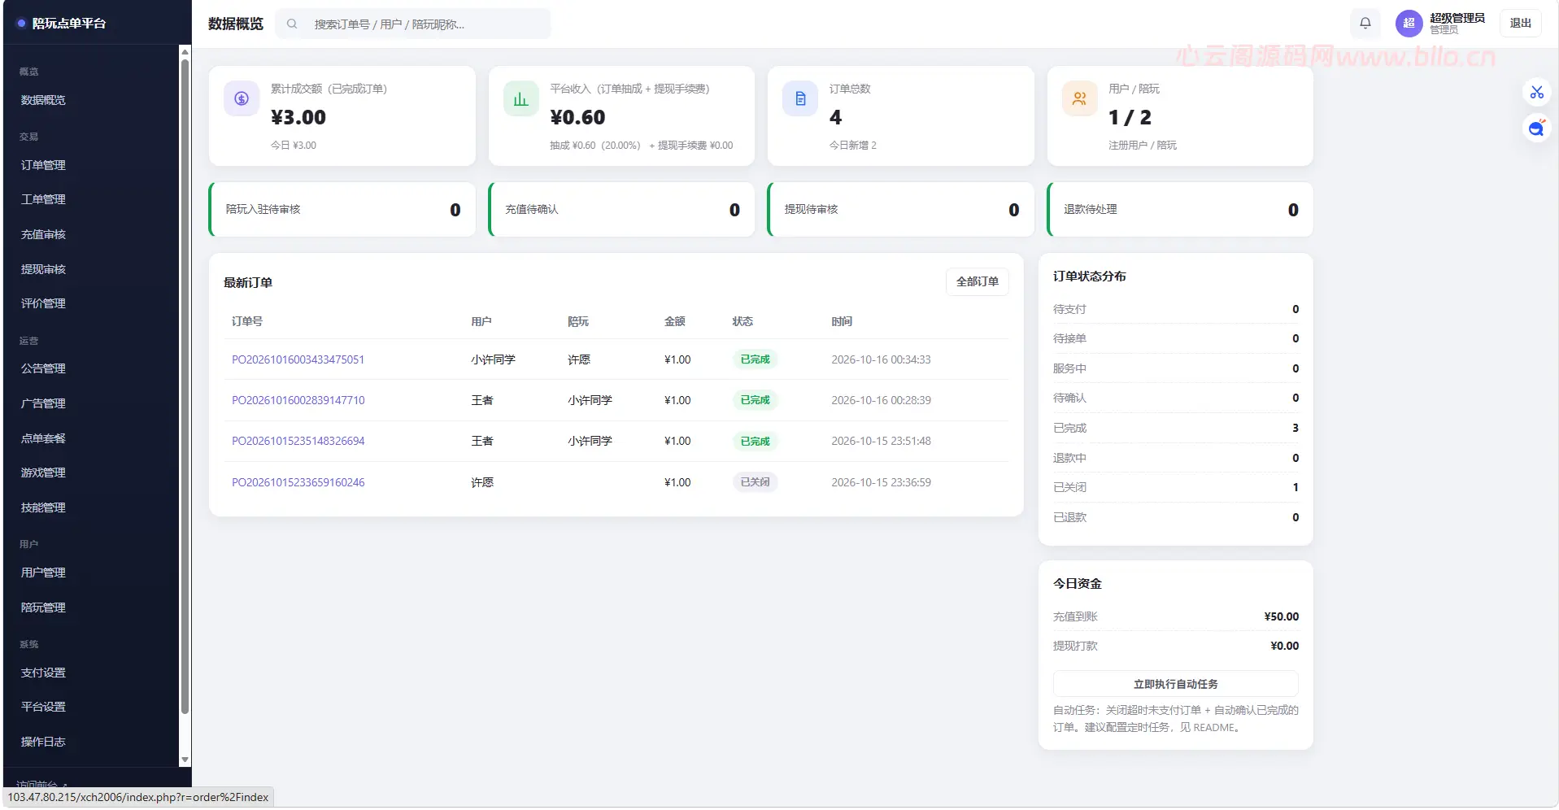Click the scissors screenshot floating icon
Image resolution: width=1559 pixels, height=810 pixels.
tap(1536, 93)
